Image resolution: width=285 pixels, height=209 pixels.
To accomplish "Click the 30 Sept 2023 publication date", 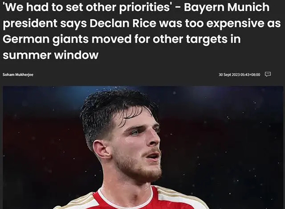I will click(x=229, y=75).
